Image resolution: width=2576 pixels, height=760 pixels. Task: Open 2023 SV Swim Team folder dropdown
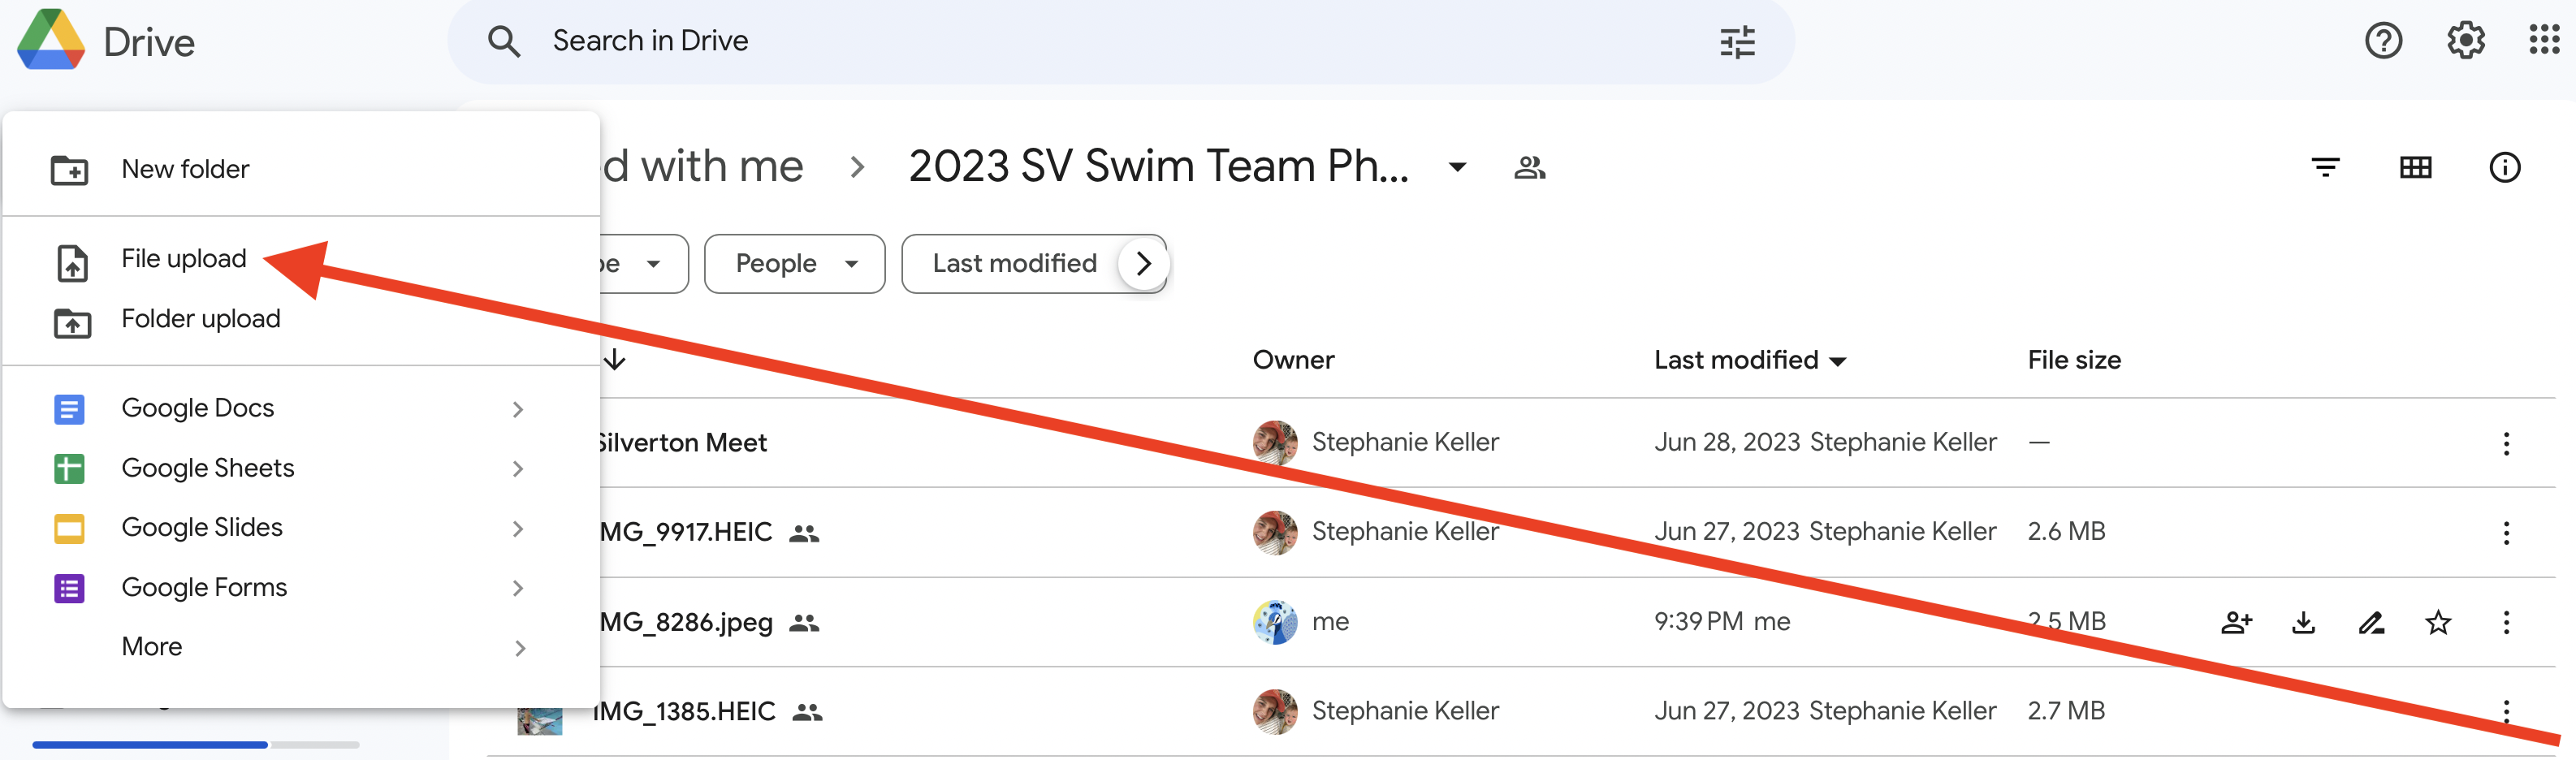point(1457,167)
